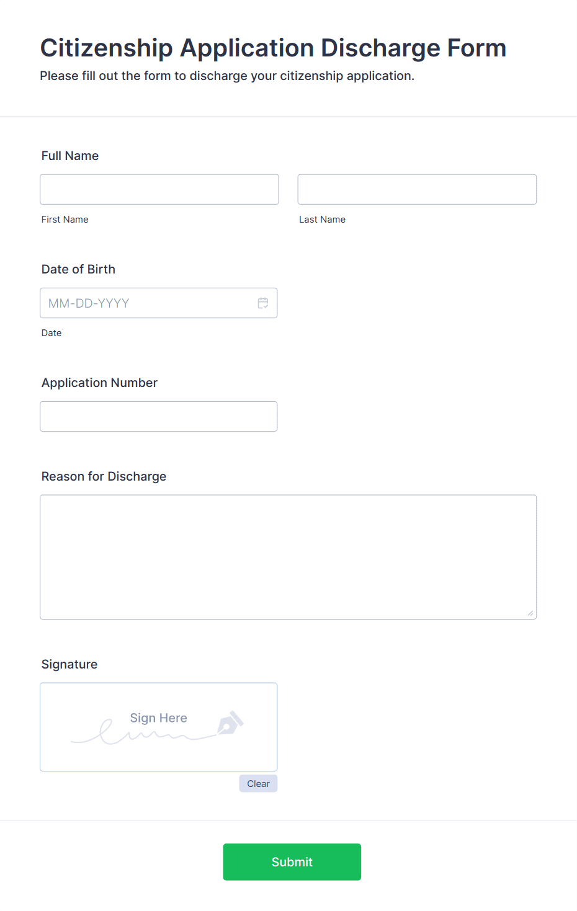
Task: Click the First Name sublabel
Action: (65, 220)
